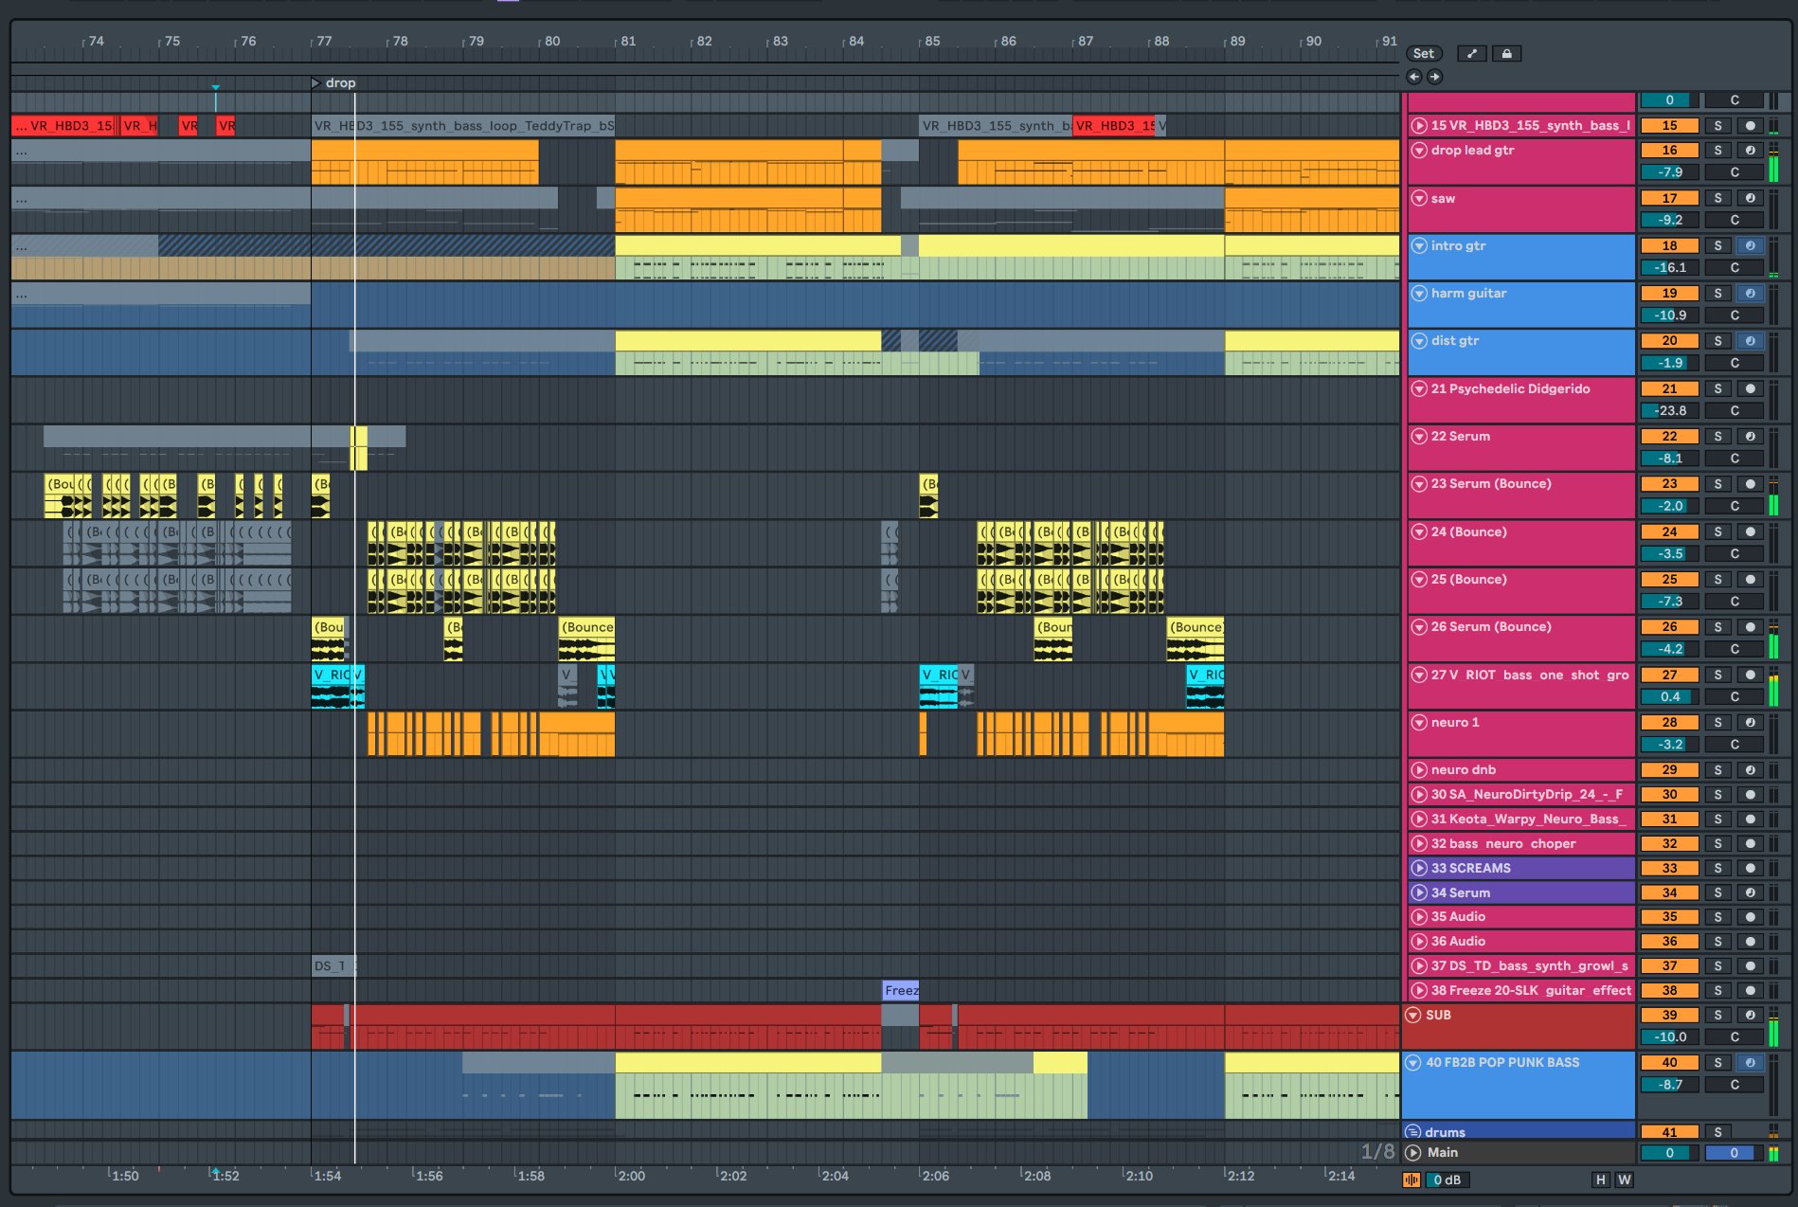Screen dimensions: 1798x1207
Task: Unfold the Main track
Action: coord(1413,1153)
